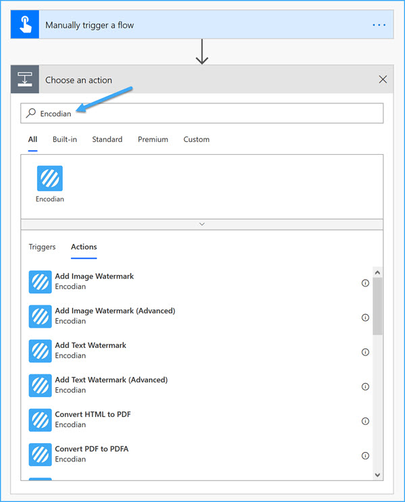Click the search magnifier icon
405x502 pixels.
30,113
